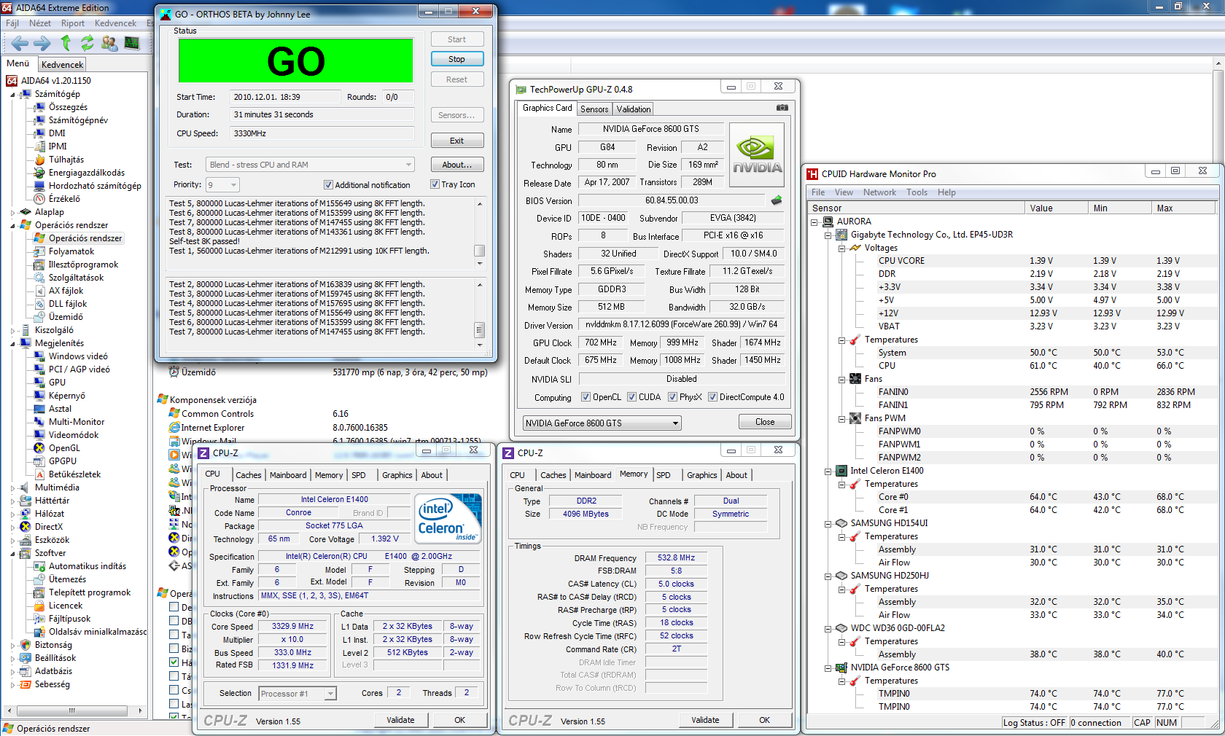Click the AIDA64 green monitor toolbar icon
The height and width of the screenshot is (736, 1225).
[x=131, y=43]
